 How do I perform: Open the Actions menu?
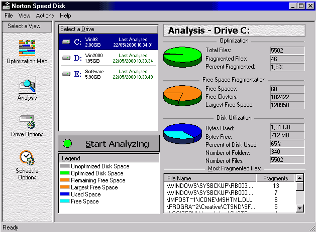pos(45,16)
